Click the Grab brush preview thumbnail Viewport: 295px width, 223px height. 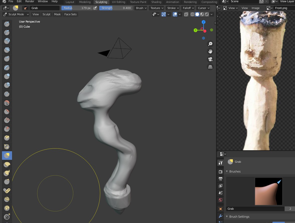(268, 191)
